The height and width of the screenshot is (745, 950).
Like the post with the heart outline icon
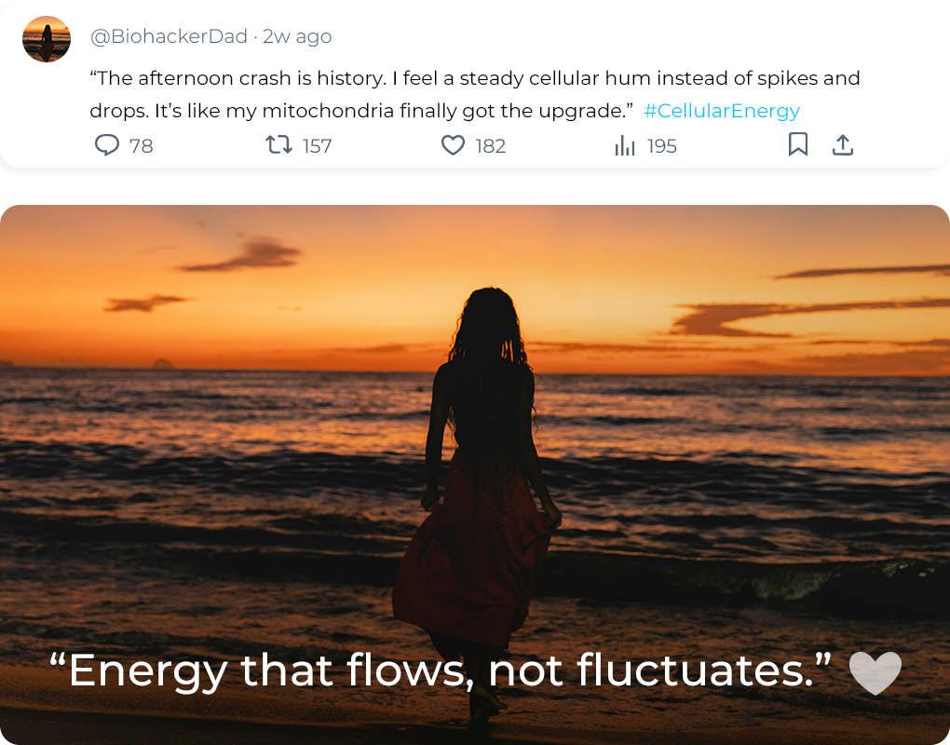coord(453,145)
